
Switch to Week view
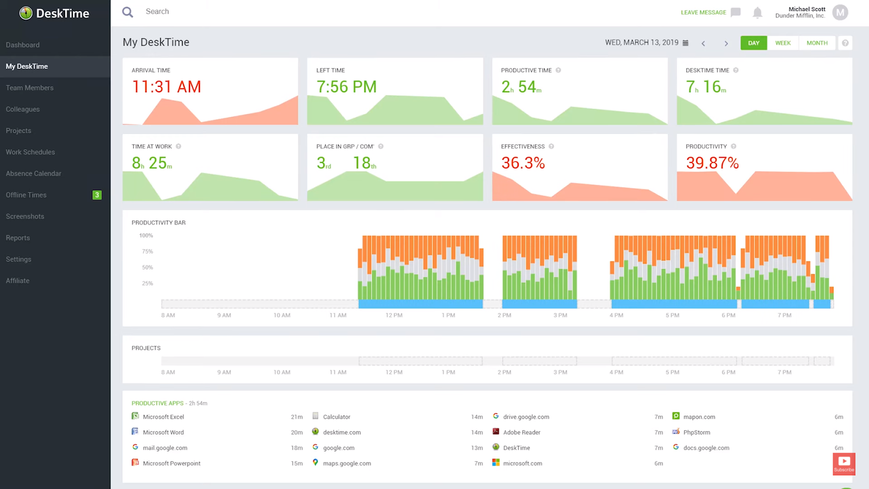point(783,43)
